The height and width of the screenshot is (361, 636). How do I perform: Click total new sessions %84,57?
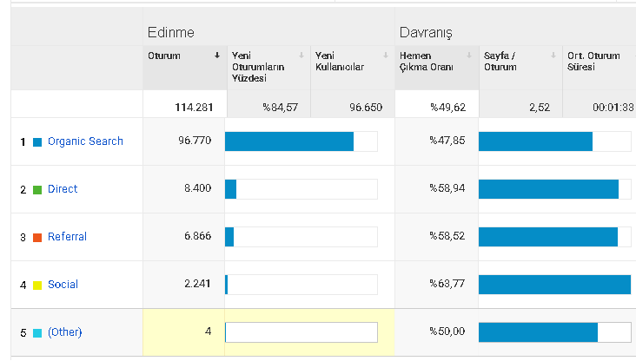pyautogui.click(x=281, y=108)
